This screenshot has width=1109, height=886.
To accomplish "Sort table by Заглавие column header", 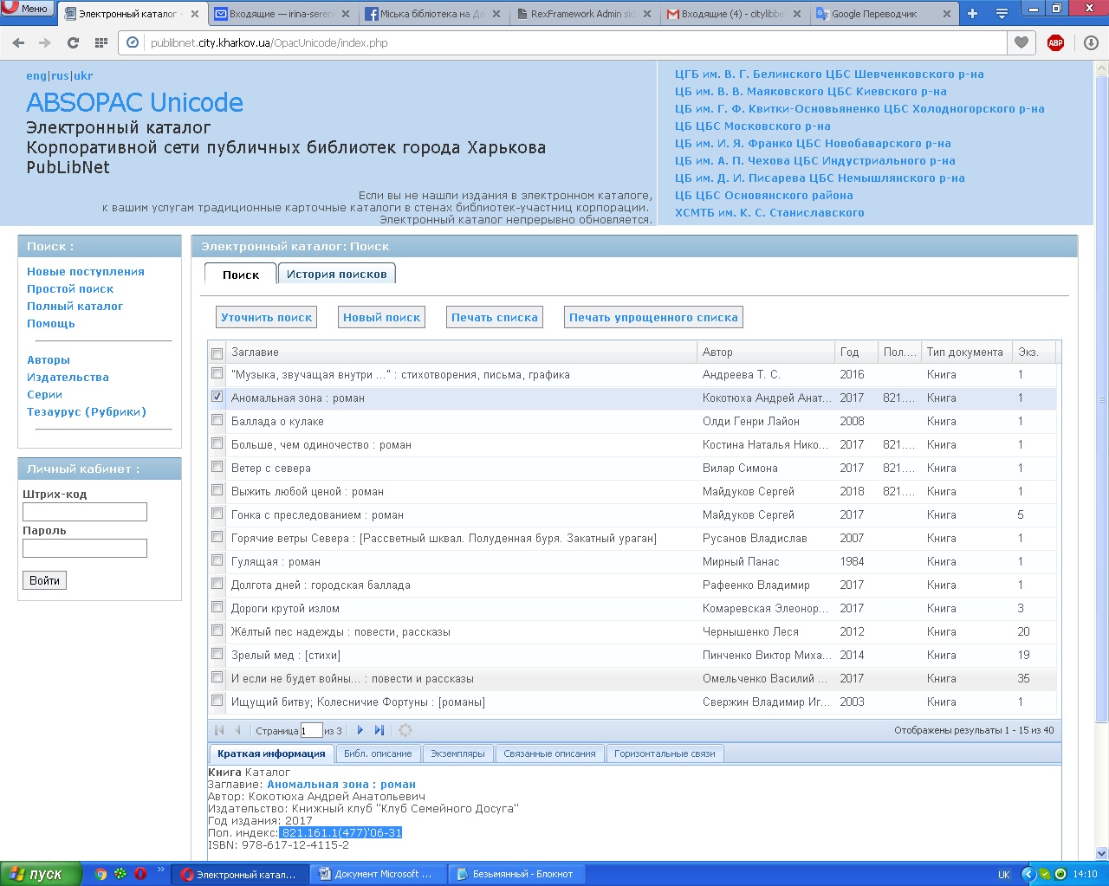I will pyautogui.click(x=462, y=352).
